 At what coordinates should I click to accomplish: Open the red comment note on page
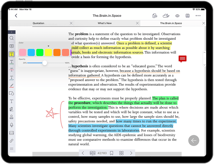point(182,59)
